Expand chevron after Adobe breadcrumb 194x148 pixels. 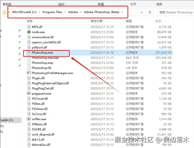pyautogui.click(x=81, y=12)
